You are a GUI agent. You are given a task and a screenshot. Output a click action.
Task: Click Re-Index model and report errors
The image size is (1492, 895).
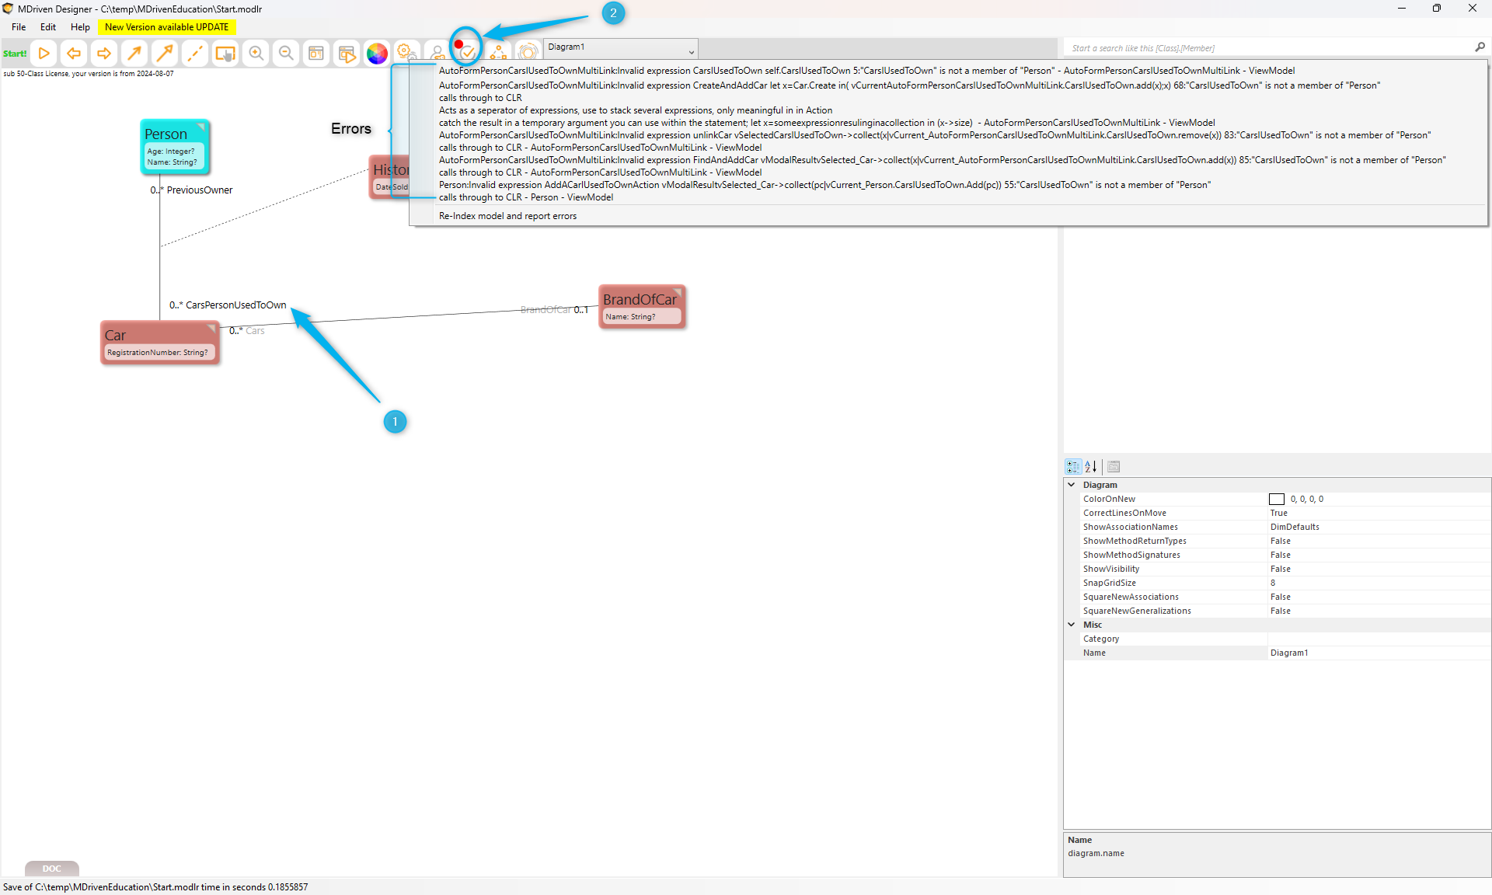507,216
